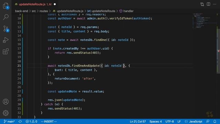Viewport: 220px width, 124px height.
Task: Click on $set in line 22
Action: click(x=58, y=70)
